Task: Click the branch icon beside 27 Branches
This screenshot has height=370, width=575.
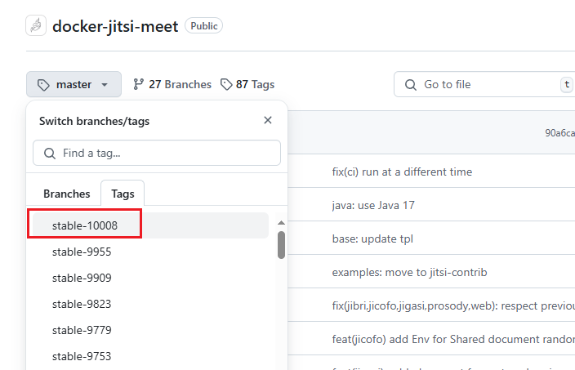Action: [x=138, y=84]
